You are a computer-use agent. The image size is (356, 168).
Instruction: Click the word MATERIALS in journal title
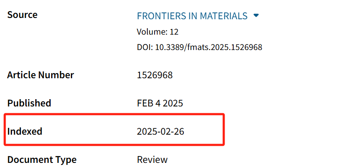224,16
